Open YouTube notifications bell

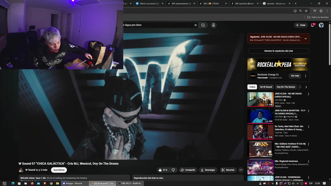tap(312, 25)
